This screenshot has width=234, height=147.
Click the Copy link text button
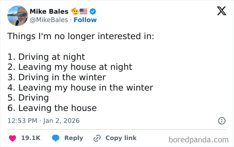121,138
